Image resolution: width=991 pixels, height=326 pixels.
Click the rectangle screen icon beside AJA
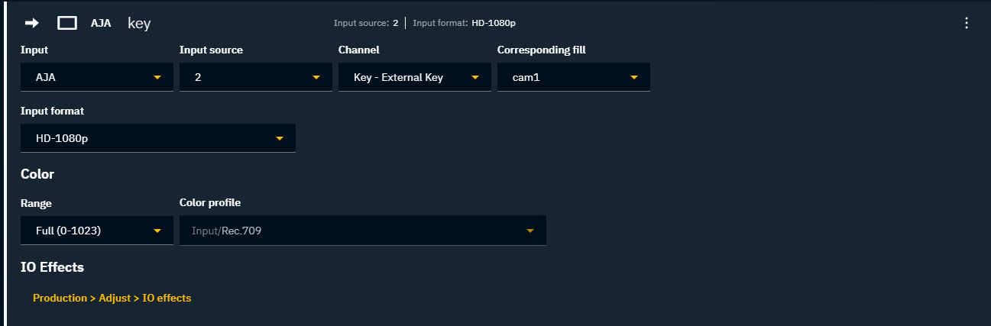point(67,23)
